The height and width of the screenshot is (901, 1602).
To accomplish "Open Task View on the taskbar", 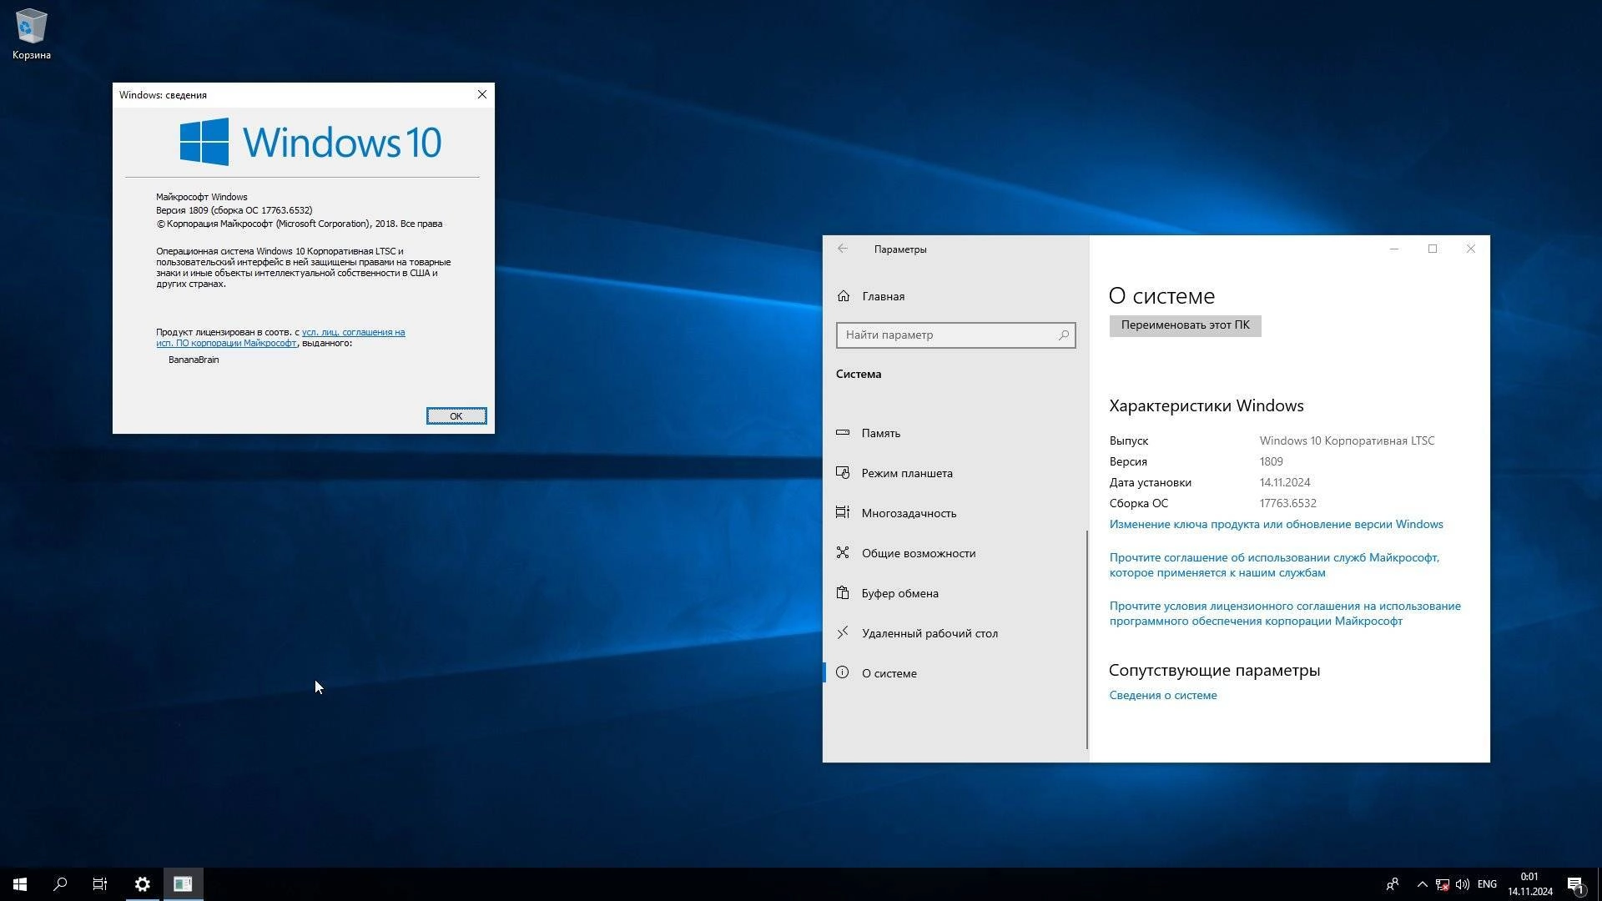I will [x=100, y=884].
